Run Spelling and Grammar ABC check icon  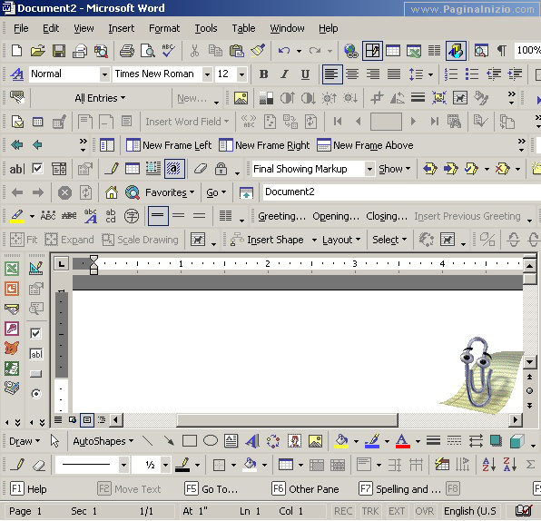[x=168, y=51]
